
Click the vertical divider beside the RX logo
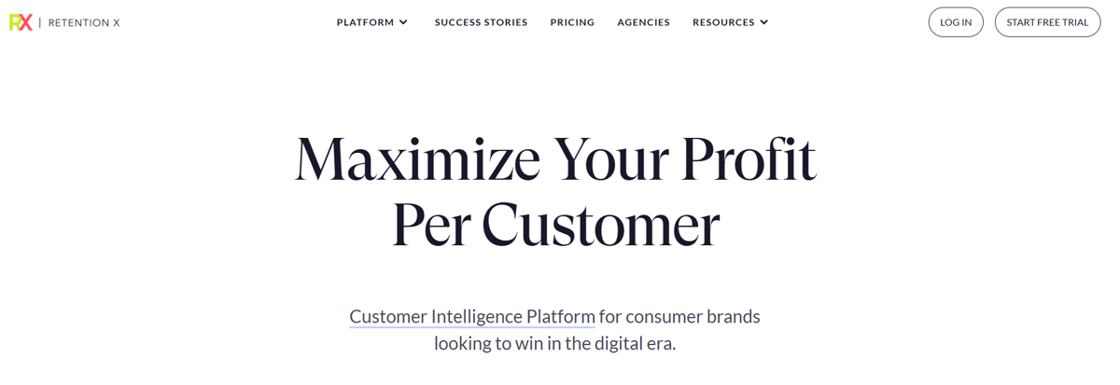coord(40,22)
